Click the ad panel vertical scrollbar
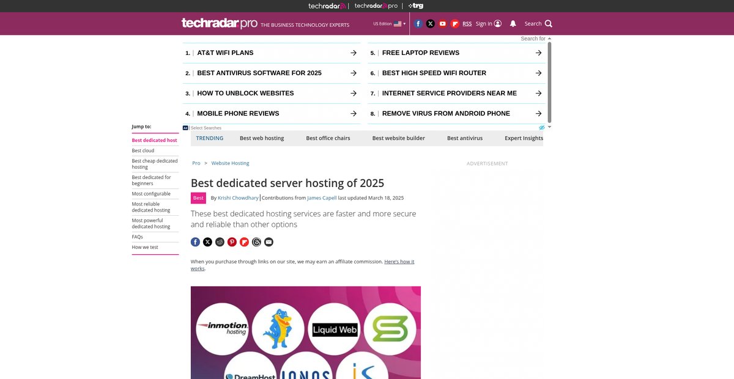 (x=549, y=82)
